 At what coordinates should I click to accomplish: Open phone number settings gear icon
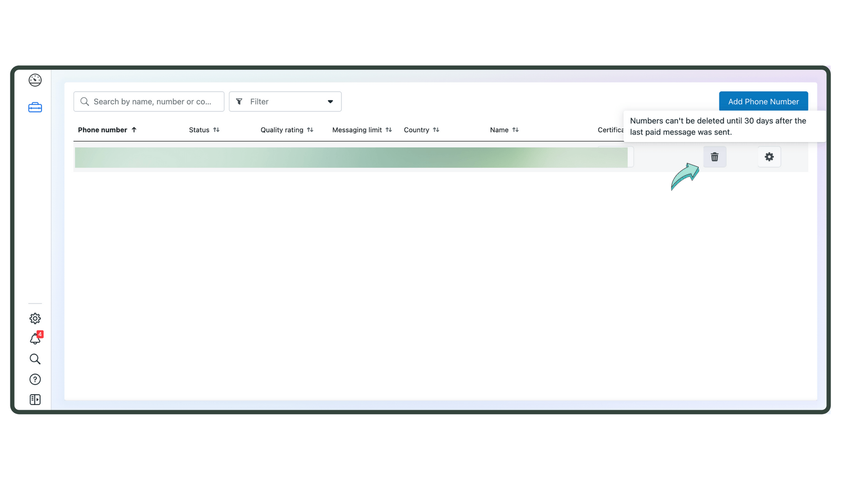[x=769, y=157]
